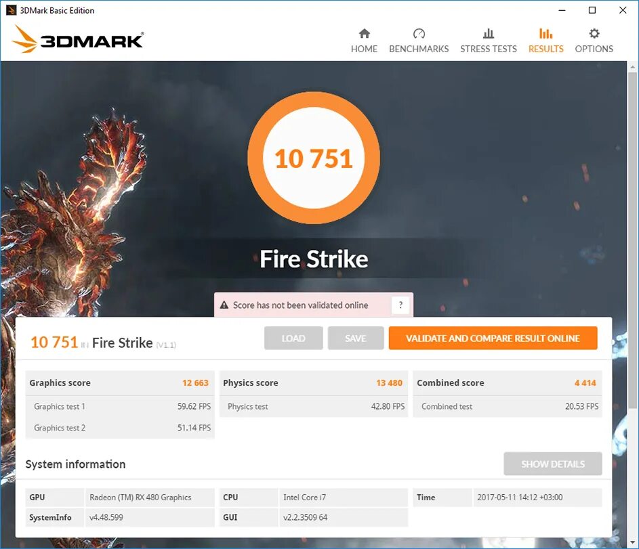639x549 pixels.
Task: Click the SHOW DETAILS button
Action: 553,464
